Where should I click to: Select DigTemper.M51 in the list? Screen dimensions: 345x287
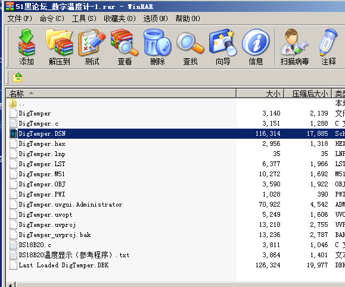pyautogui.click(x=42, y=174)
